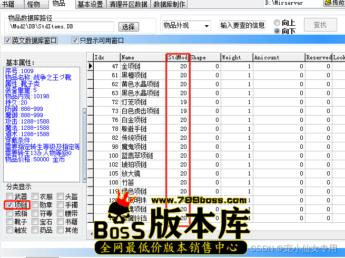
Task: Switch to the 清理开区数据 tab
Action: click(129, 4)
